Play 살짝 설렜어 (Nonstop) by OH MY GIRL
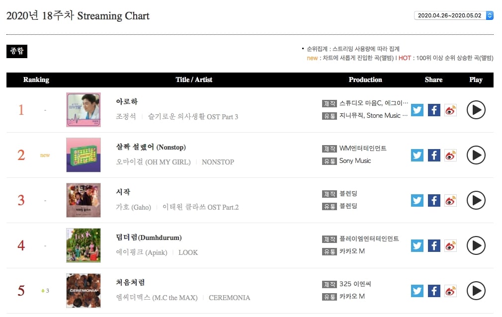 [x=476, y=155]
